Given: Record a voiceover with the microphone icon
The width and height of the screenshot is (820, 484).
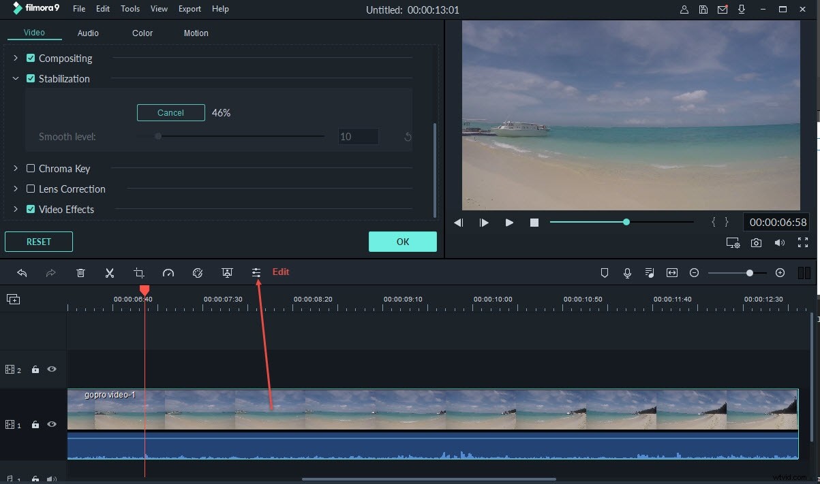Looking at the screenshot, I should pyautogui.click(x=626, y=272).
